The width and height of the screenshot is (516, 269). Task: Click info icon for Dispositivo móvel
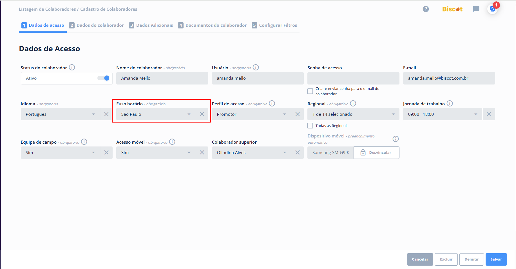(396, 139)
